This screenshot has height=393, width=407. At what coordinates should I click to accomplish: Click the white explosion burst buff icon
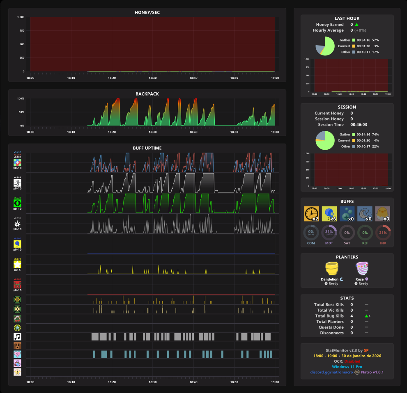pos(17,224)
